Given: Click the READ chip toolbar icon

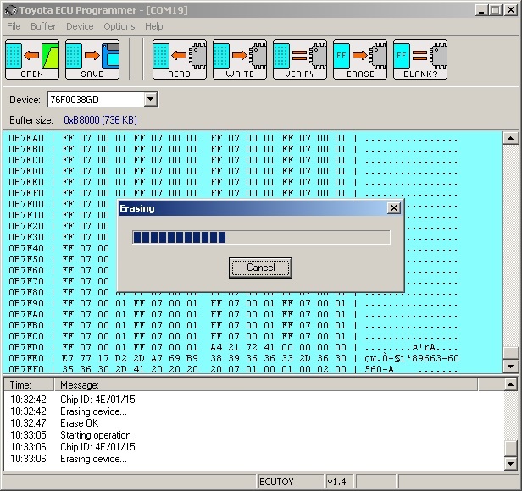Looking at the screenshot, I should coord(179,59).
